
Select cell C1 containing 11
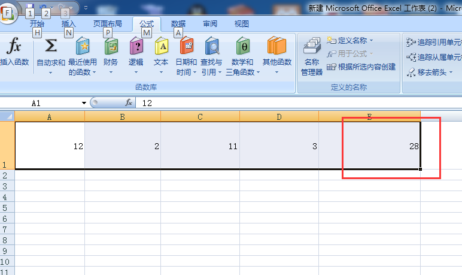tap(200, 146)
